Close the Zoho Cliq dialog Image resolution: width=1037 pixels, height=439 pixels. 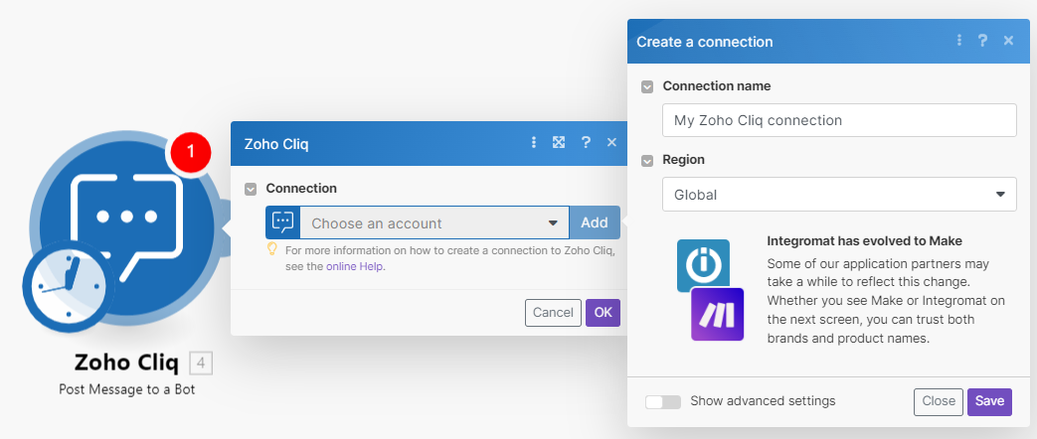611,142
